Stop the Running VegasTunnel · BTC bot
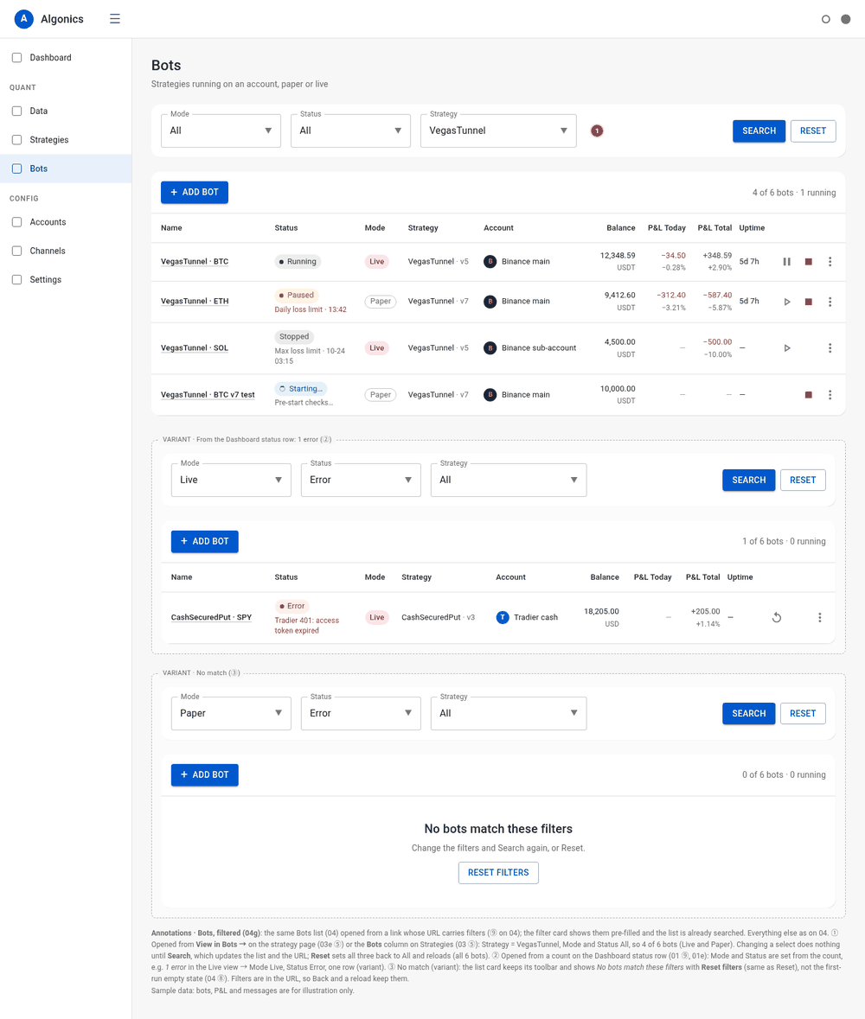 tap(809, 262)
